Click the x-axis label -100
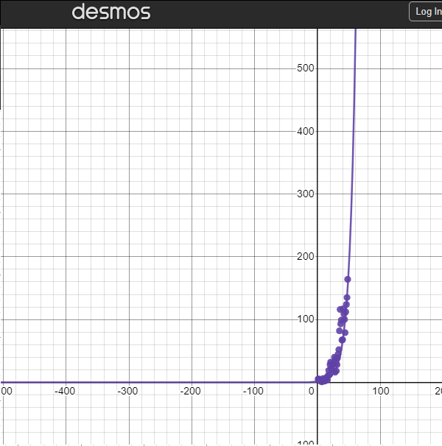This screenshot has height=446, width=442. 253,390
